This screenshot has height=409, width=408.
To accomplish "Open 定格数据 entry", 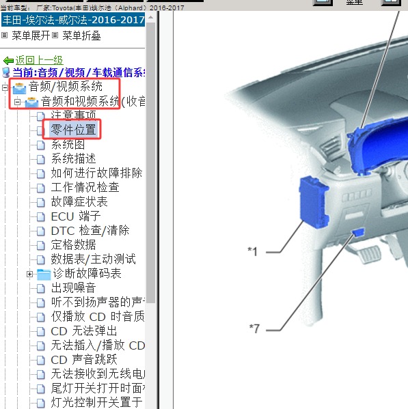I will pos(73,245).
